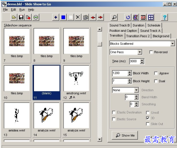Click the copy documents toolbar icon
This screenshot has width=177, height=148.
86,17
